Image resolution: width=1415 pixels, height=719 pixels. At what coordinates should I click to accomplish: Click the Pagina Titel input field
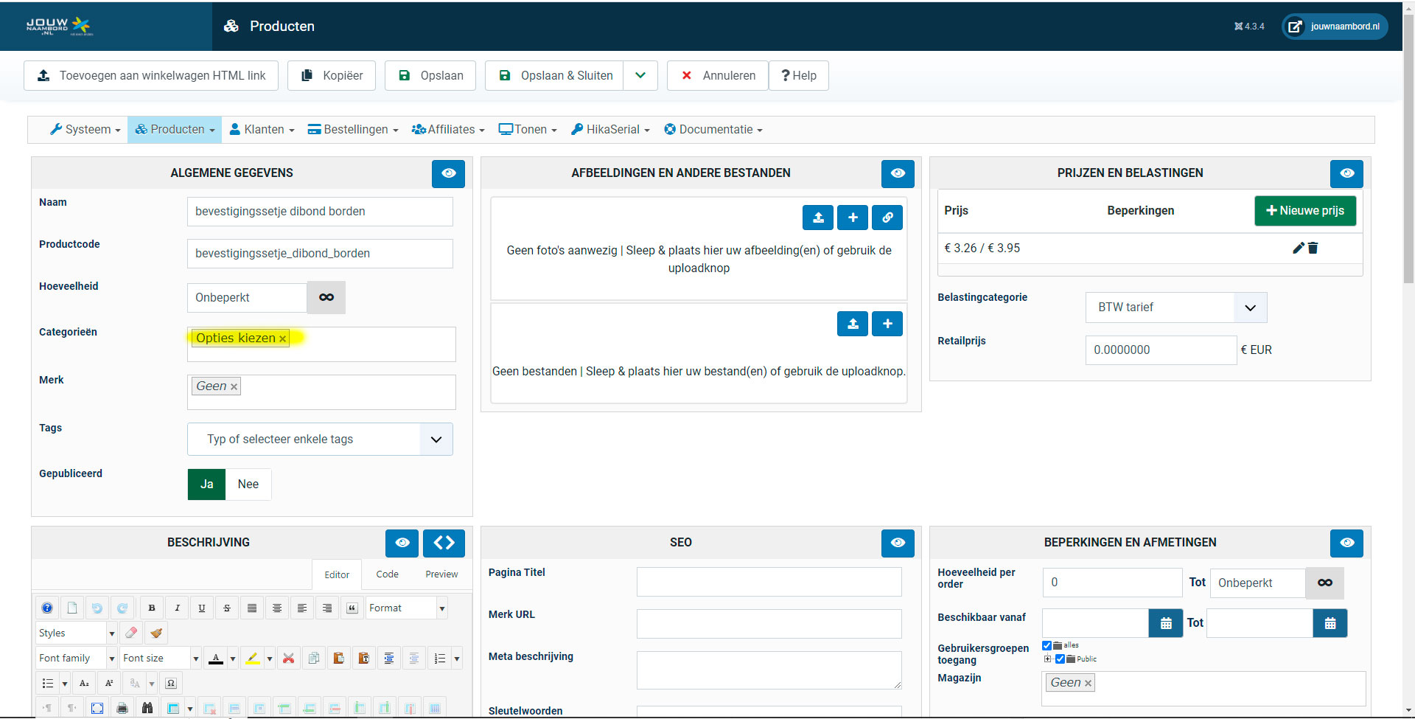pyautogui.click(x=769, y=582)
